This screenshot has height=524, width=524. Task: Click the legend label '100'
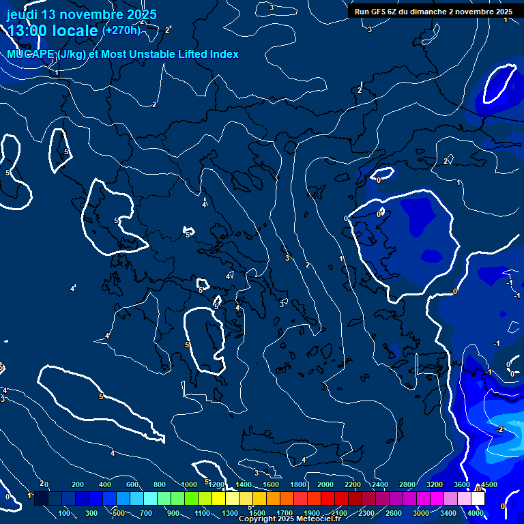coord(64,513)
